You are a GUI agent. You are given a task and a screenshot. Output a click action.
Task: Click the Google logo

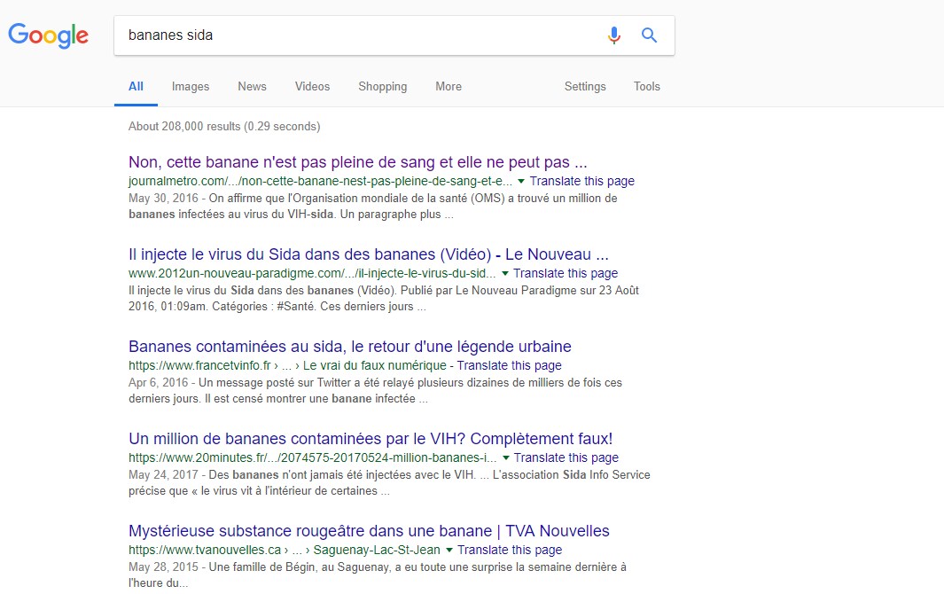click(x=48, y=35)
